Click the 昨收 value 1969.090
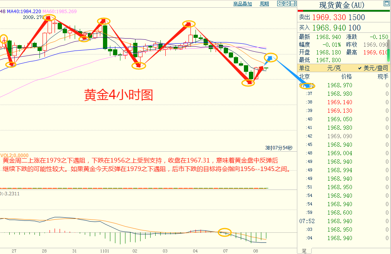 (x=376, y=45)
